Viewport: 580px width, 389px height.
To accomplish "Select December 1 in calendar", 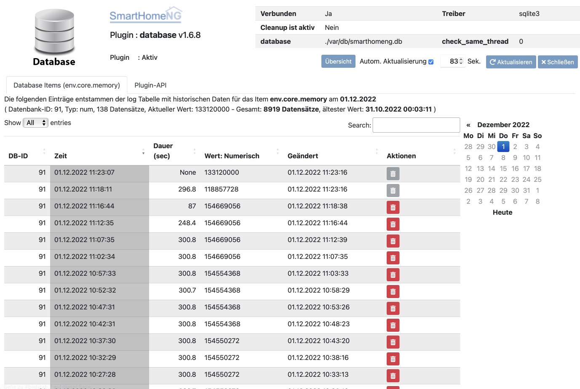I will (503, 147).
